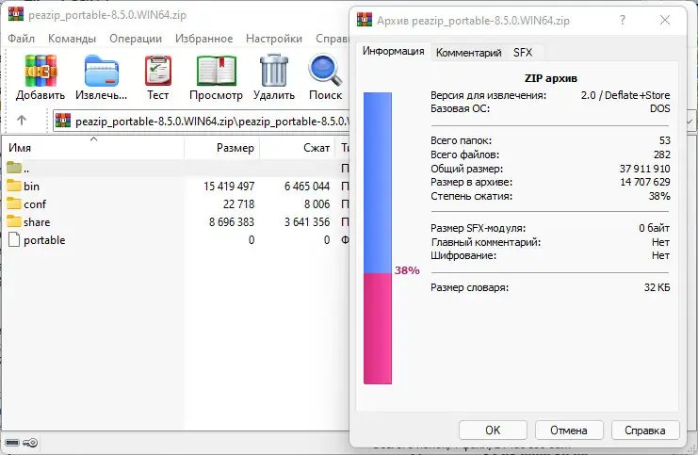Click the pink part of compression bar
The height and width of the screenshot is (455, 698).
point(378,329)
